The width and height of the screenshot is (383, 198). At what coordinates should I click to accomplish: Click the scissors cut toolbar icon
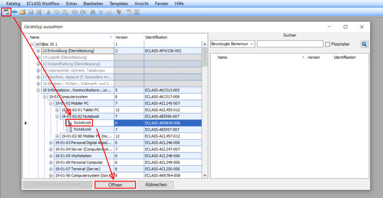tap(49, 12)
